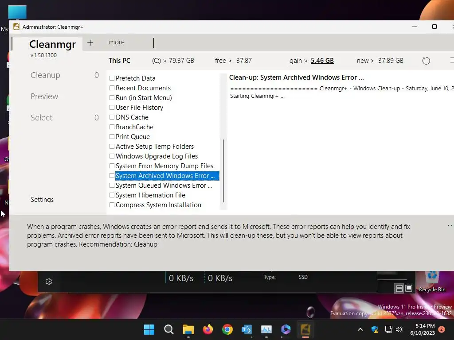Open the more tab
454x340 pixels.
[x=117, y=42]
